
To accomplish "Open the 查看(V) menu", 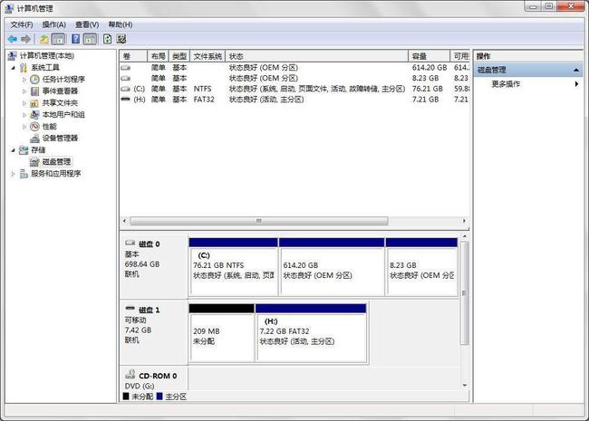I will (x=87, y=24).
